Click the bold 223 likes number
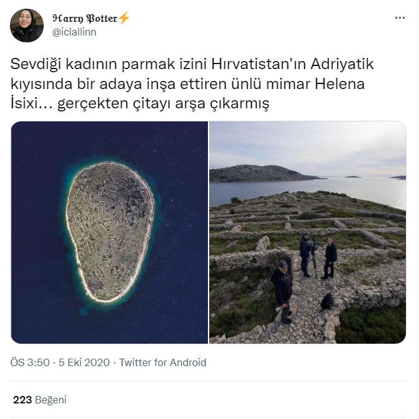The image size is (419, 419). pos(22,400)
